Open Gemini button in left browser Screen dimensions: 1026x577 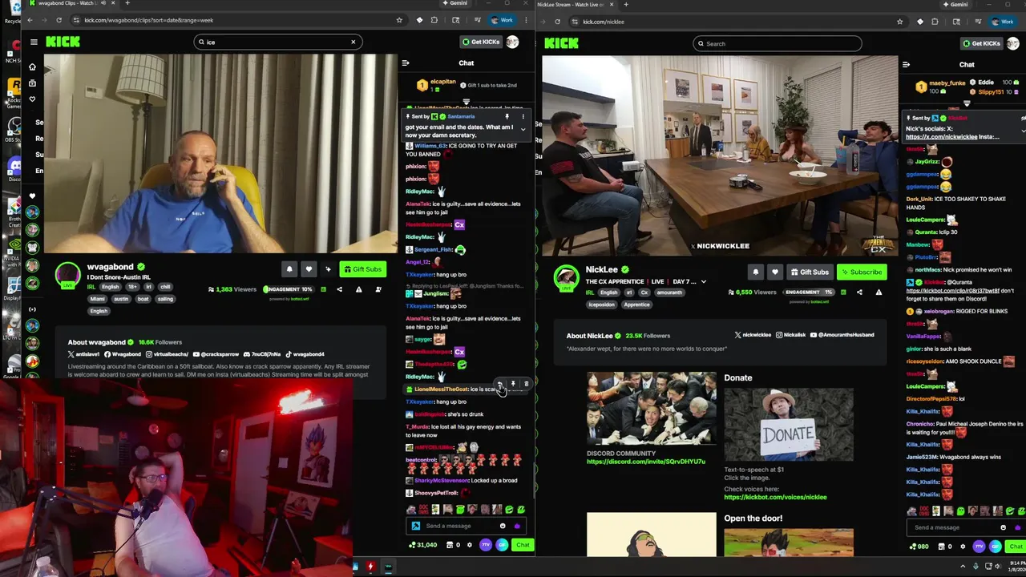[454, 3]
